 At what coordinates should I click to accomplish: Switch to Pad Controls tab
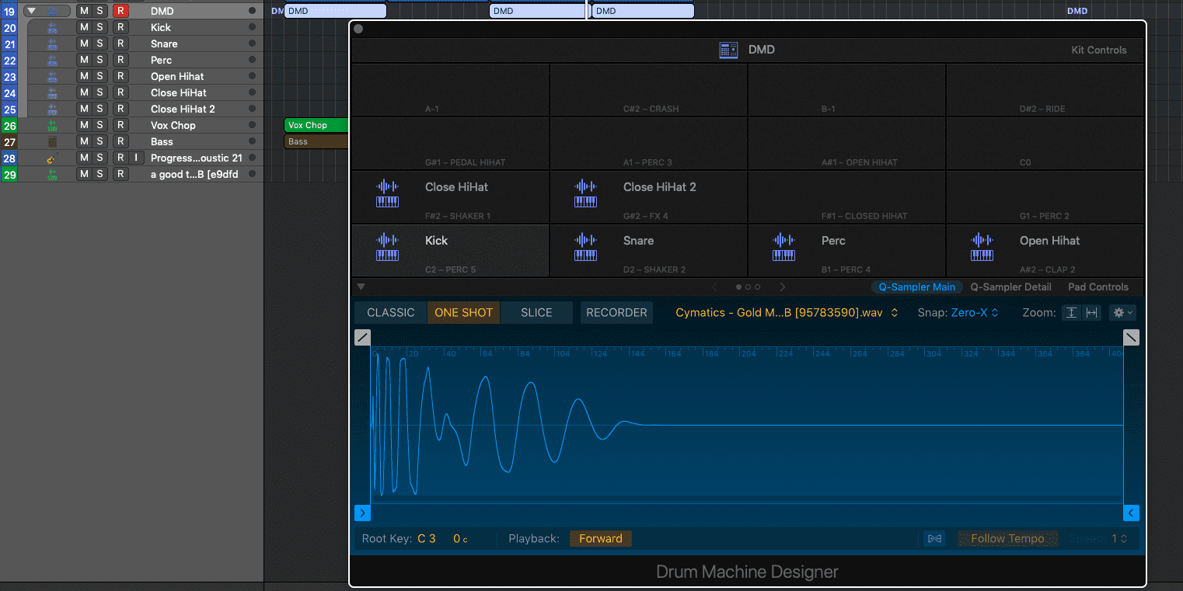[1098, 287]
